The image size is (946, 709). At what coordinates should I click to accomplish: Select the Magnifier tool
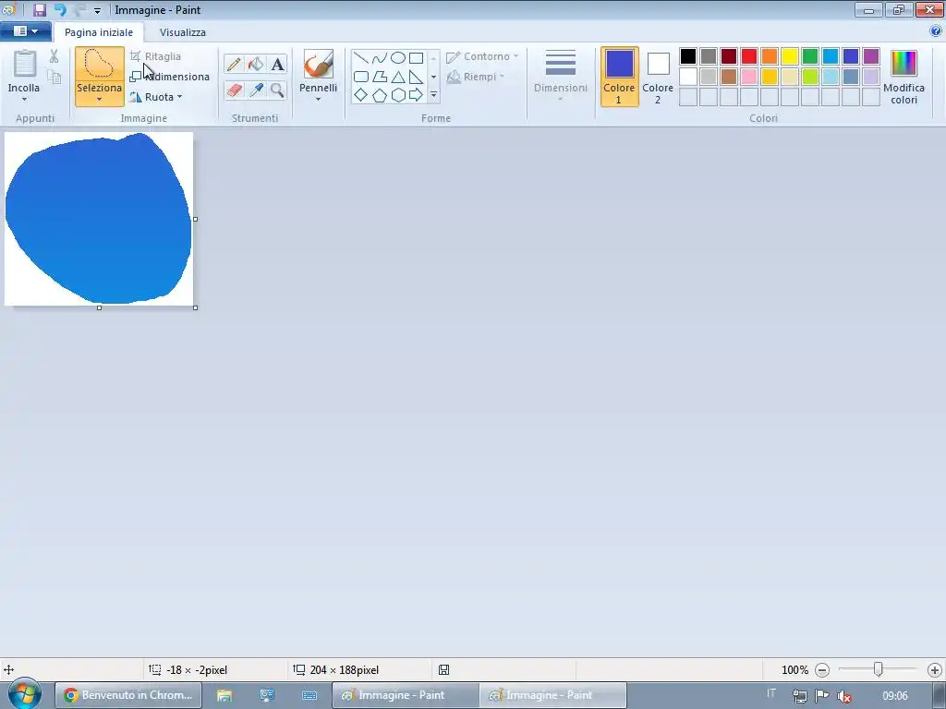[x=277, y=90]
